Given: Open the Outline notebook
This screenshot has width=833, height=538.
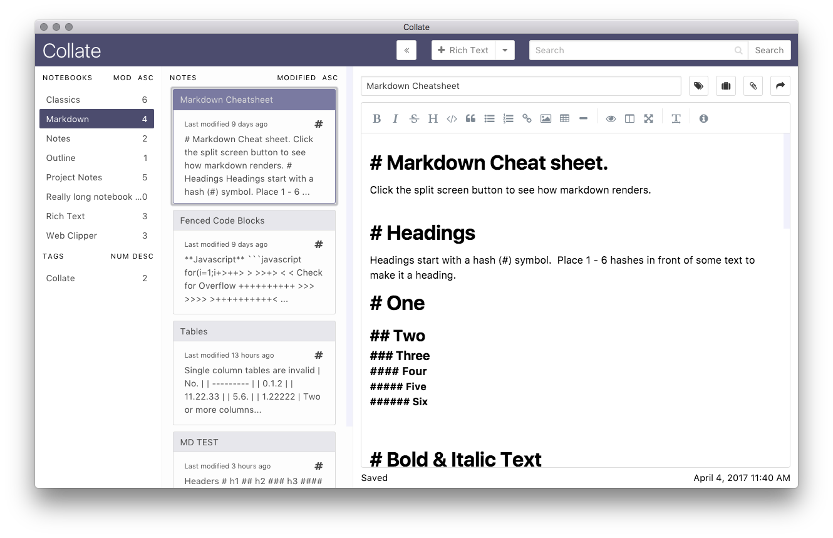Looking at the screenshot, I should click(x=96, y=158).
